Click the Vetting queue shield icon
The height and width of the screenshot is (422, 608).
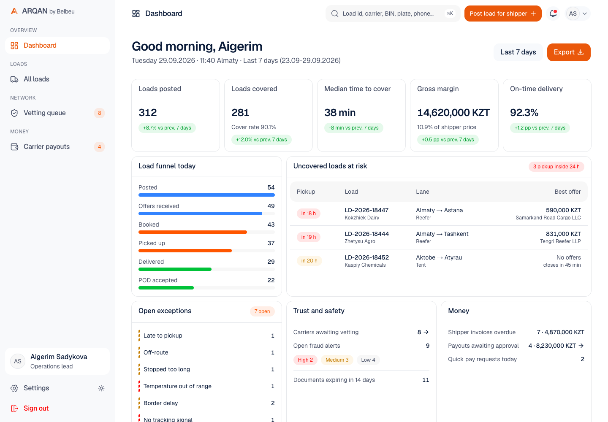[14, 113]
